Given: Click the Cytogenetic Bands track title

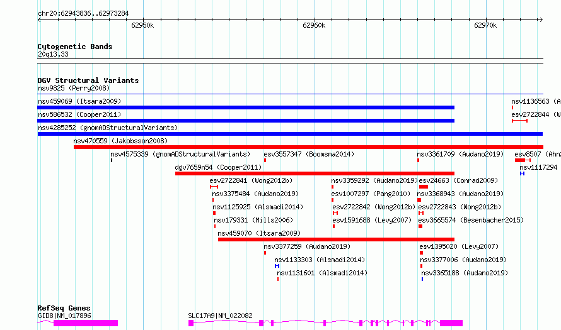Looking at the screenshot, I should [75, 47].
